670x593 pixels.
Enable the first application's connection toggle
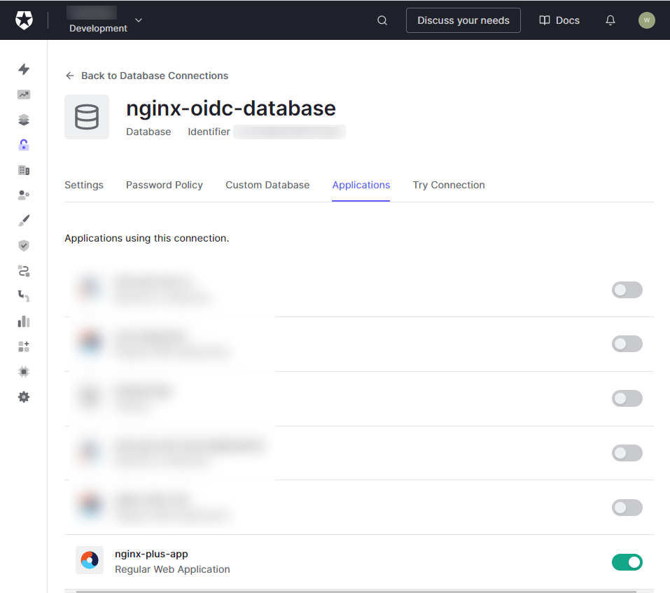coord(627,290)
